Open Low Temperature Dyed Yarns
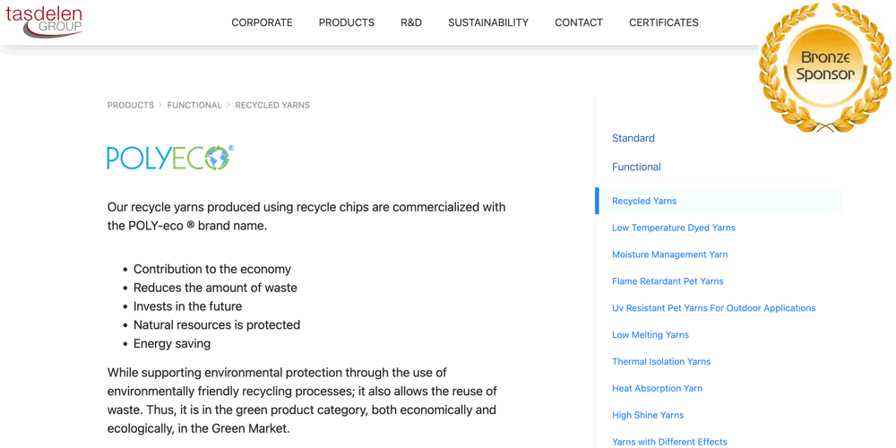The width and height of the screenshot is (896, 448). (x=674, y=228)
